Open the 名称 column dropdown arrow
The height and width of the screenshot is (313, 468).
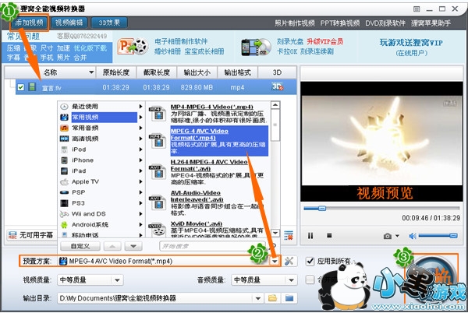[91, 72]
